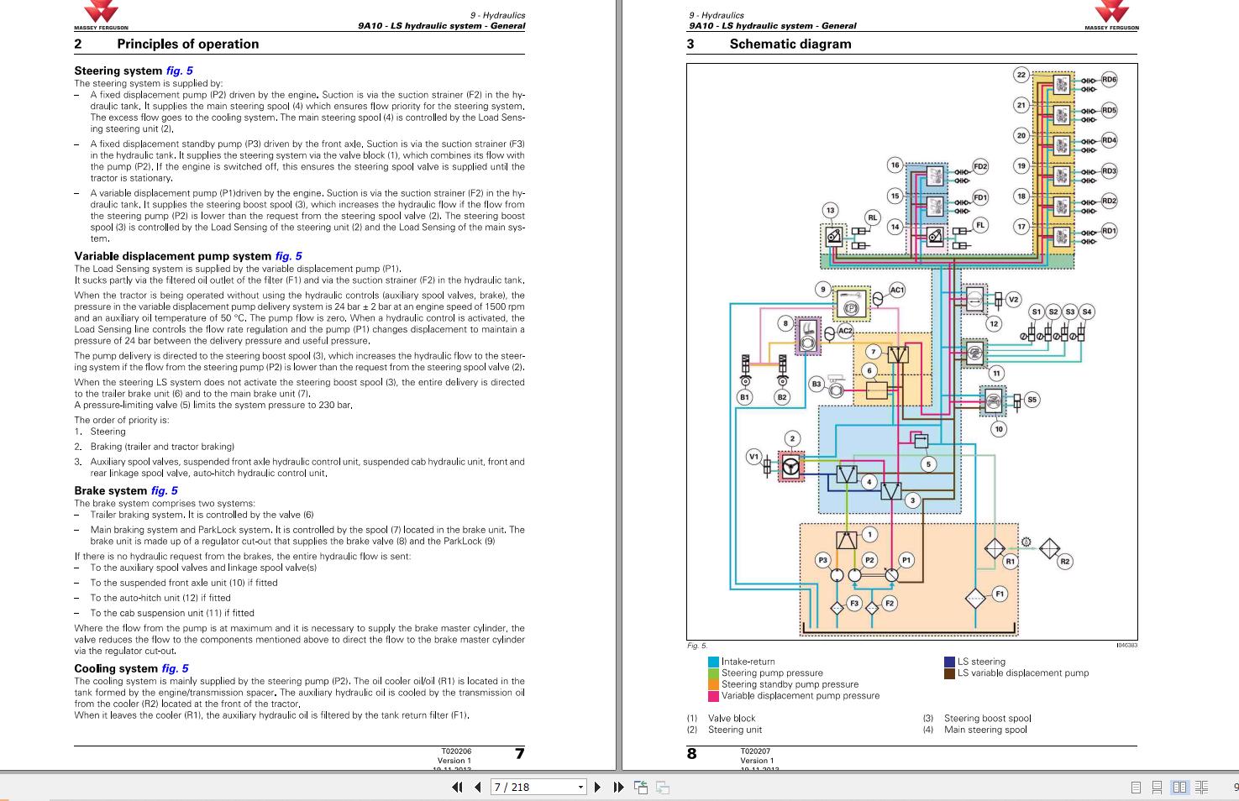Click the 'Fig. 5.' caption under the diagram
Image resolution: width=1239 pixels, height=801 pixels.
(697, 646)
